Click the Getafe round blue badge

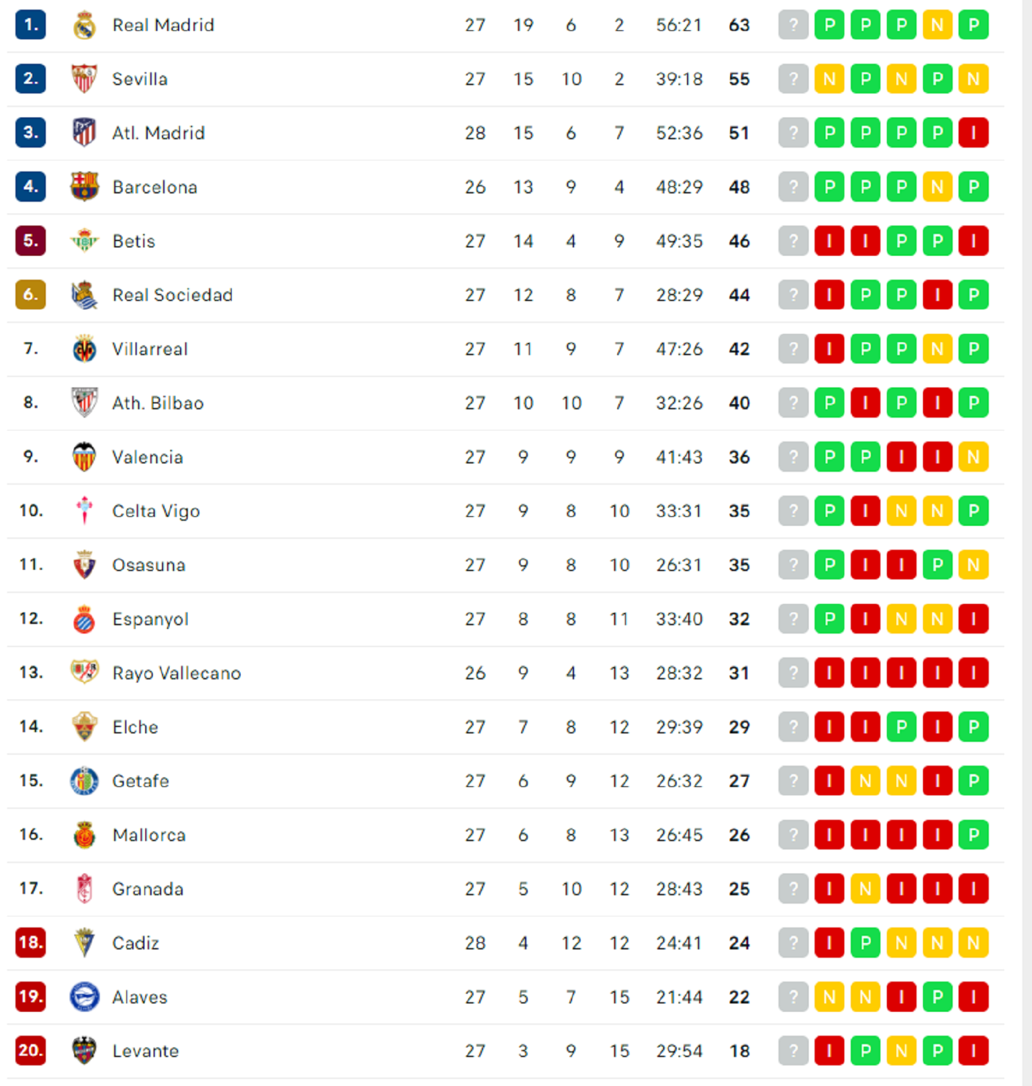pos(84,781)
